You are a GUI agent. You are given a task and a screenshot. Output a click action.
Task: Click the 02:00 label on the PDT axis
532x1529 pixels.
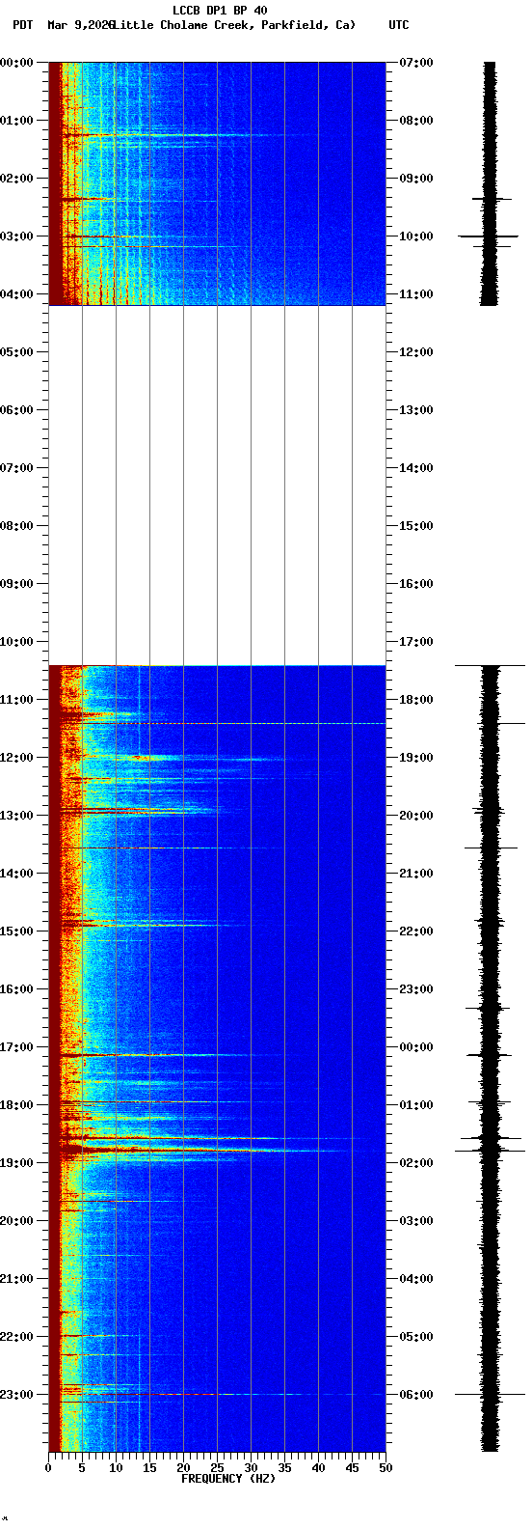tap(15, 178)
